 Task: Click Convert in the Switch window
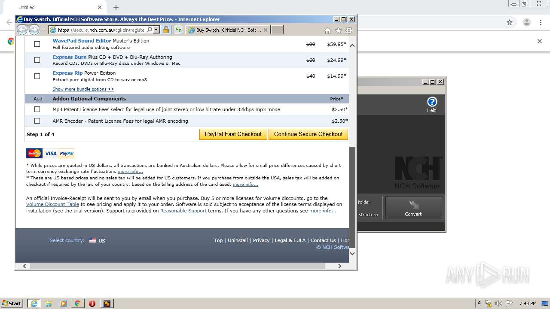(413, 208)
